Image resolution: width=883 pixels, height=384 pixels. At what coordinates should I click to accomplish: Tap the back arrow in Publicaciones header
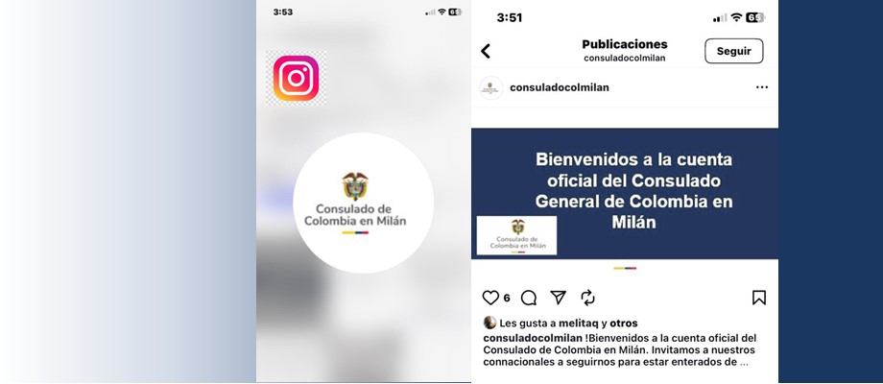(486, 51)
